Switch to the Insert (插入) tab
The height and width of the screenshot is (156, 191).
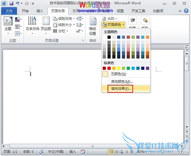[40, 11]
